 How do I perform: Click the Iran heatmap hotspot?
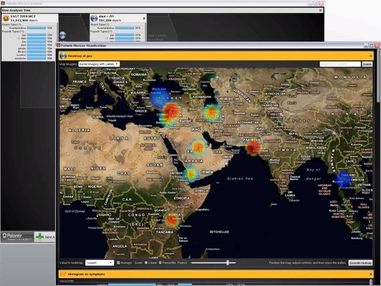click(x=212, y=112)
